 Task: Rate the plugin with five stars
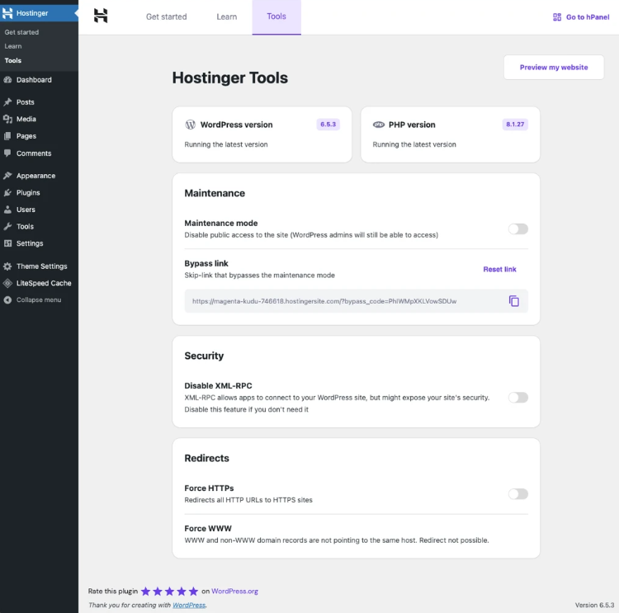click(193, 591)
